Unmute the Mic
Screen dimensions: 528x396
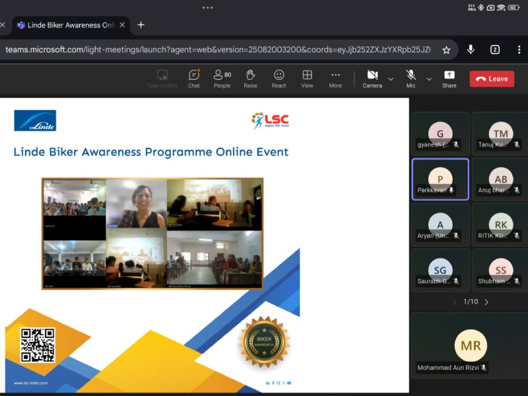pyautogui.click(x=411, y=79)
